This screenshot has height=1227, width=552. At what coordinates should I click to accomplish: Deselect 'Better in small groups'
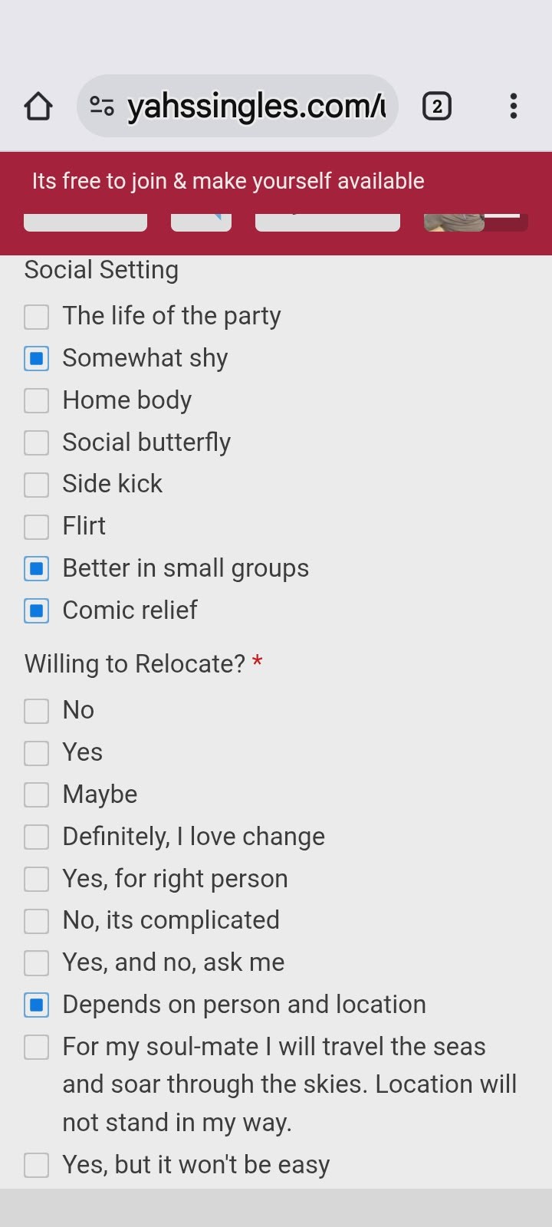(x=37, y=568)
